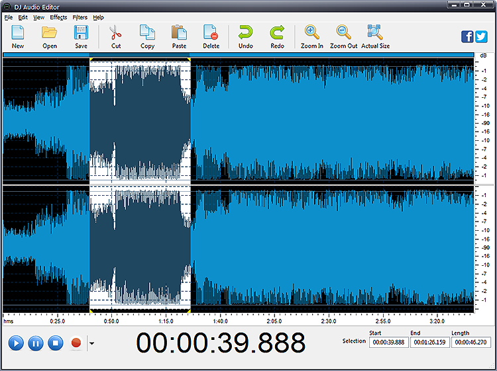Expand the record options dropdown arrow
This screenshot has width=497, height=371.
(x=91, y=343)
